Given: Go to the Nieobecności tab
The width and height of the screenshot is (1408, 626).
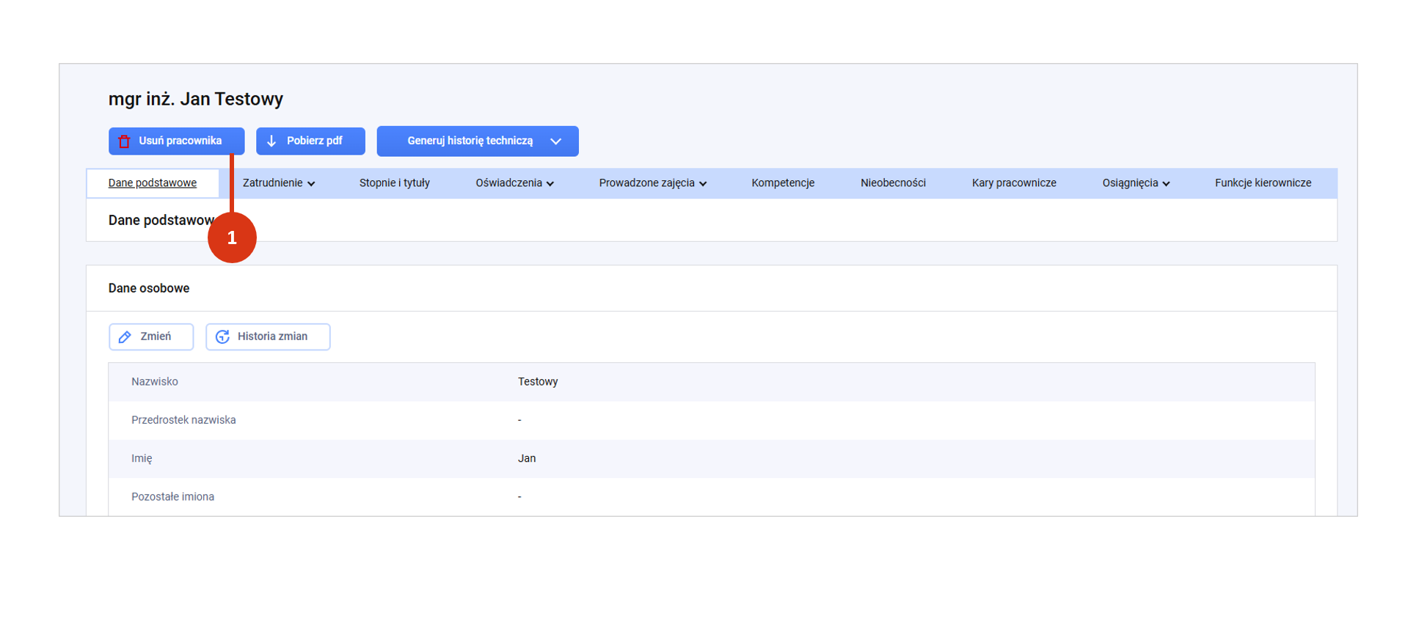Looking at the screenshot, I should coord(893,183).
